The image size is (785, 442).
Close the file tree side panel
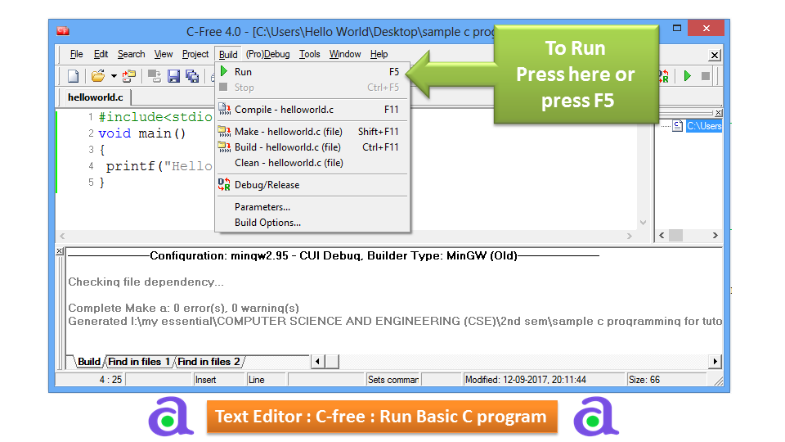pos(719,112)
